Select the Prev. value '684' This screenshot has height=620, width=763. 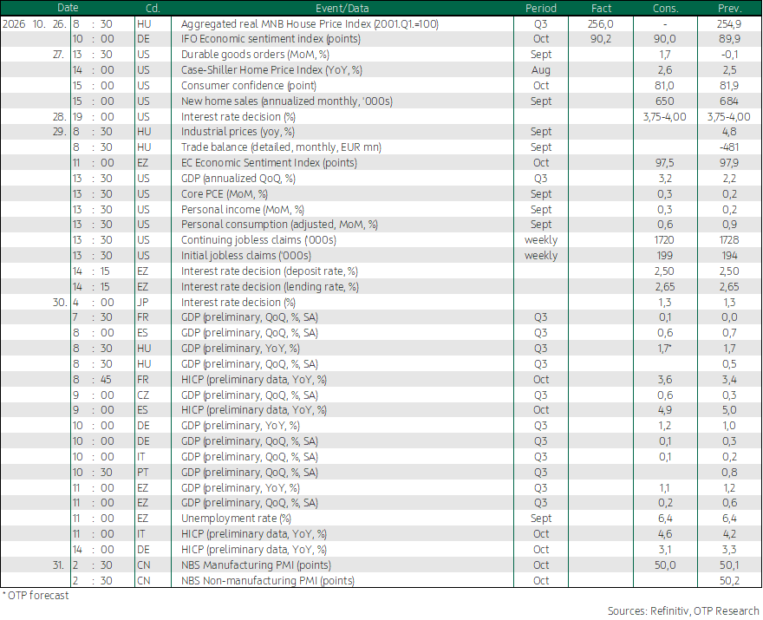pos(729,101)
